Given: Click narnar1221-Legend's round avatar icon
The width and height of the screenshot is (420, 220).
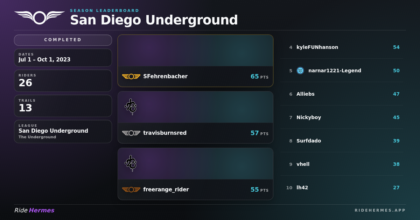Looking at the screenshot, I should (x=300, y=71).
